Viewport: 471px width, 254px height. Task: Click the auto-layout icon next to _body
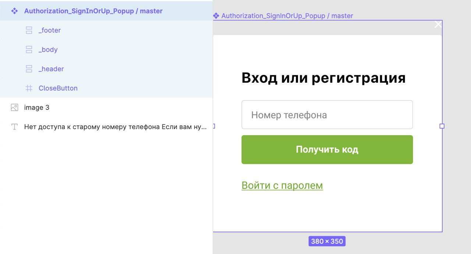[x=29, y=50]
